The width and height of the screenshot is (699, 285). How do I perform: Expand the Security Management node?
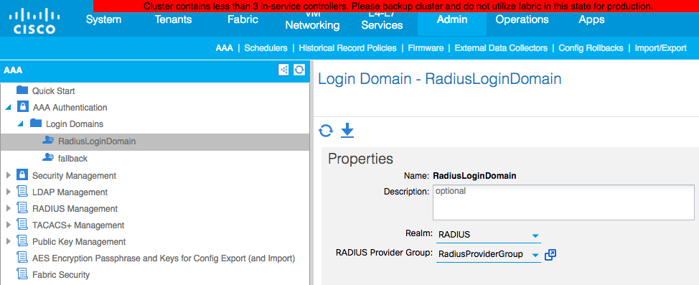8,175
